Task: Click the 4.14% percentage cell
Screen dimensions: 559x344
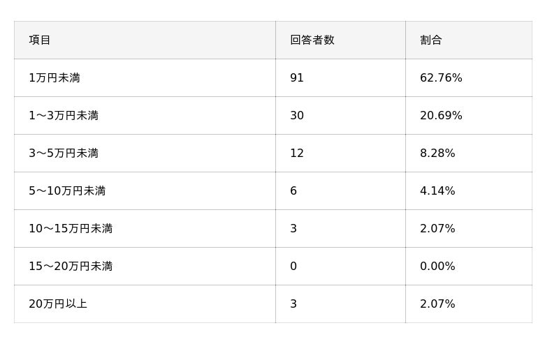Action: click(x=437, y=191)
